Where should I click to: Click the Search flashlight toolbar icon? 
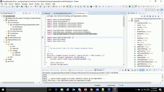[59, 7]
